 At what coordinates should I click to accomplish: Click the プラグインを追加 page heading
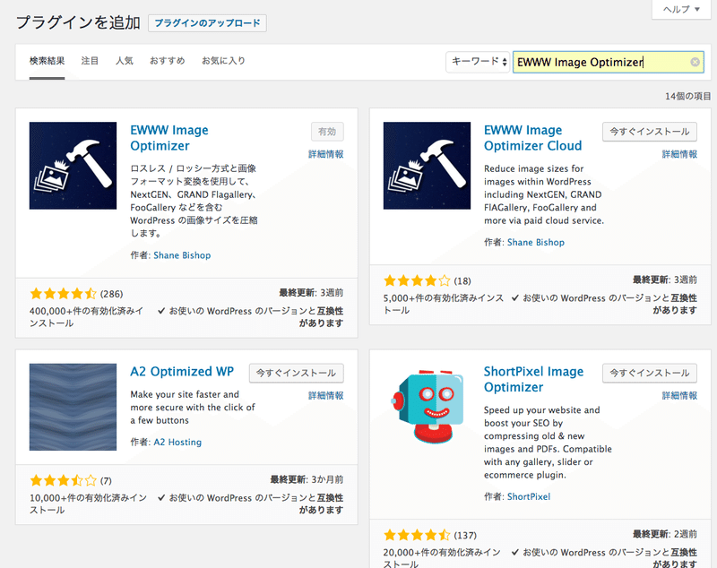click(78, 22)
